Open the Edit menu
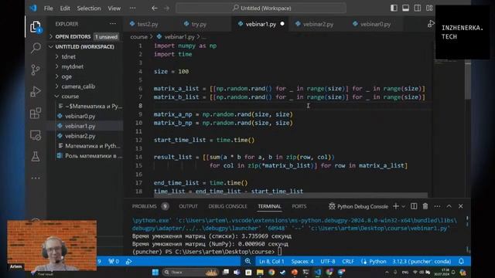The height and width of the screenshot is (278, 495). coord(65,8)
